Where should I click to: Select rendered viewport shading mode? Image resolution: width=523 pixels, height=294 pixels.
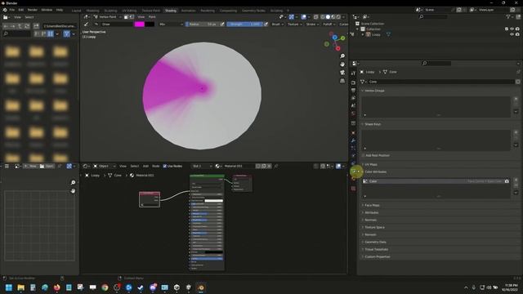pos(338,16)
